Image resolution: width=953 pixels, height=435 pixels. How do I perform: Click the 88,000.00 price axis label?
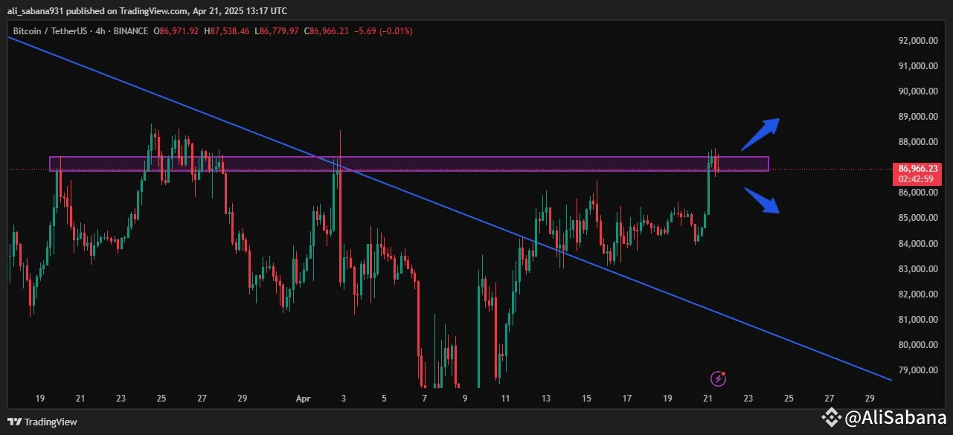click(x=917, y=142)
